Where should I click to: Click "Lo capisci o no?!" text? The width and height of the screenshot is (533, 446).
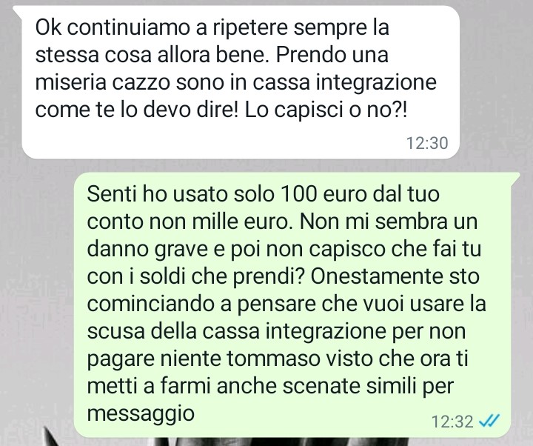(x=326, y=110)
